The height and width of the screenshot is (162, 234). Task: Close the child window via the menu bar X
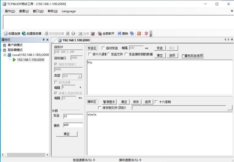click(x=232, y=11)
